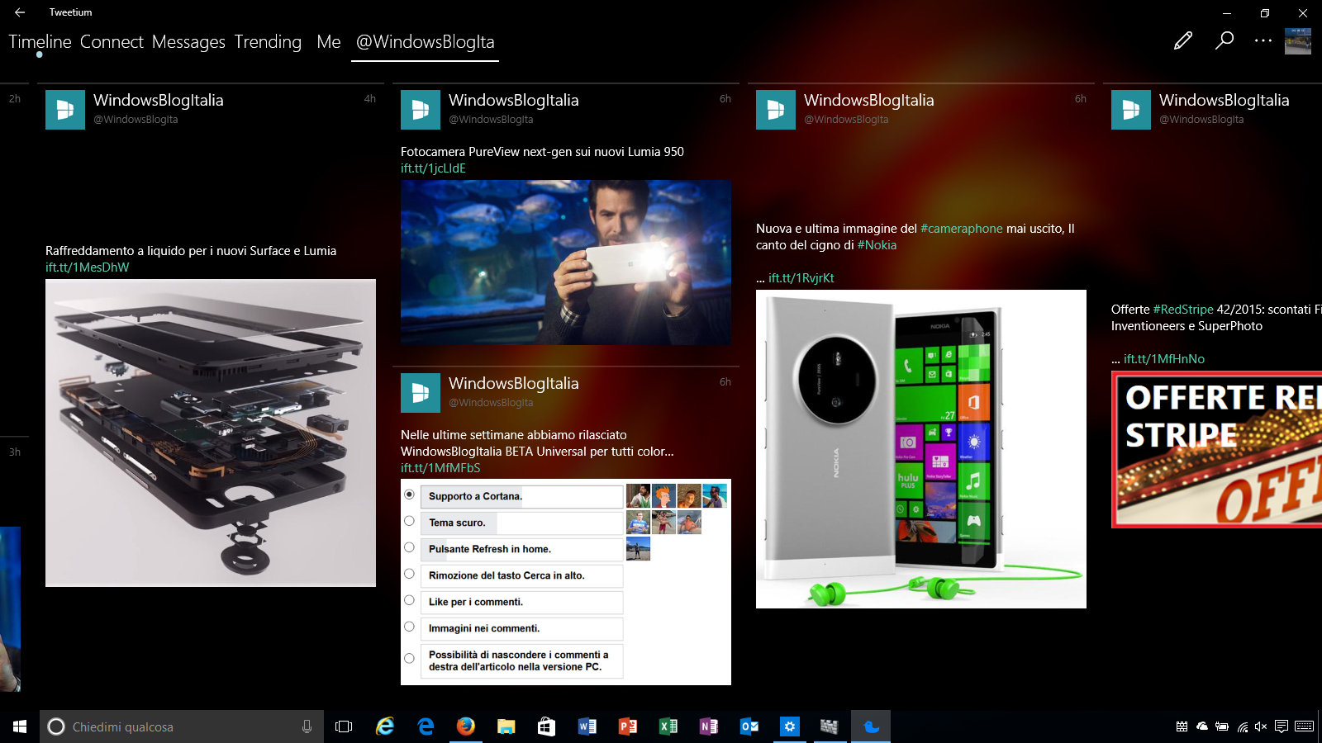Viewport: 1322px width, 743px height.
Task: Open search with the magnifier icon
Action: click(x=1225, y=40)
